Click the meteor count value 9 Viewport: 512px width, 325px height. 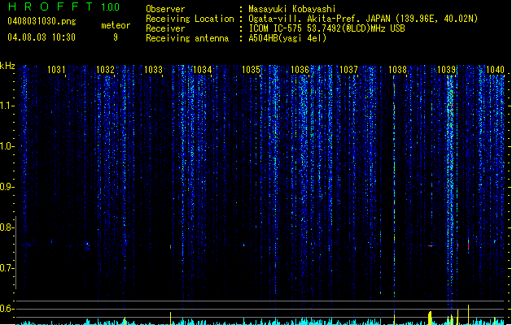[x=116, y=37]
